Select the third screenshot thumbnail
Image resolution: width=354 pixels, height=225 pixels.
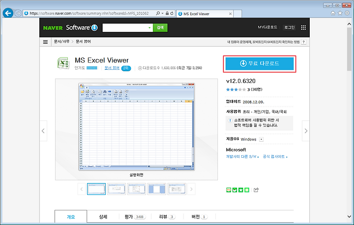click(137, 189)
